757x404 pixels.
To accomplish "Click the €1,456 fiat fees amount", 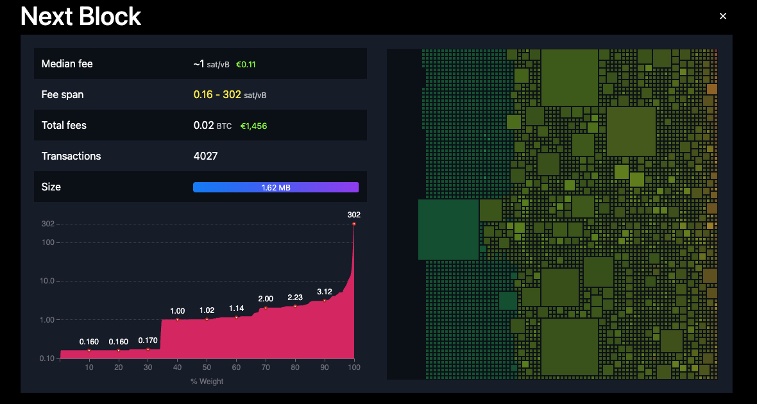I will 253,126.
